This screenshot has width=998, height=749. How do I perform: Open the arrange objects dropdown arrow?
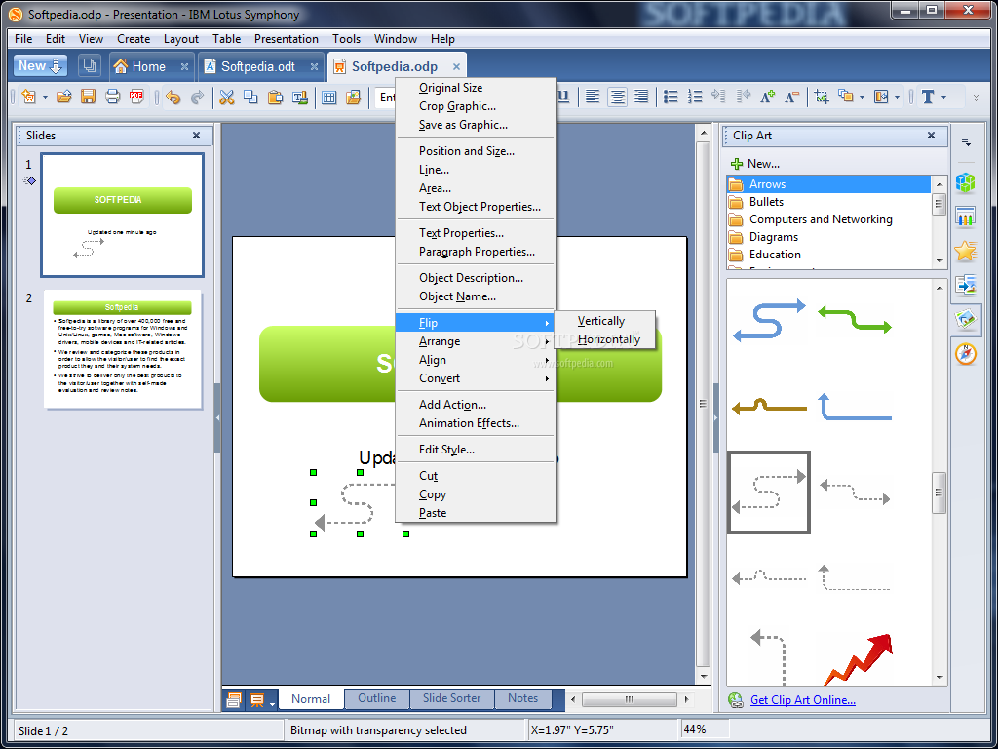(x=862, y=98)
